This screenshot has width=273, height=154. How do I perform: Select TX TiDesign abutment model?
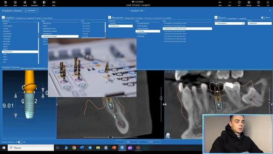[x=148, y=31]
